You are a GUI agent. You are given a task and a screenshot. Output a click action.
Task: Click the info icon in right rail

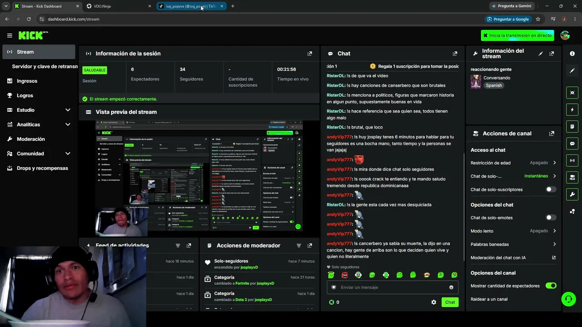point(572,54)
